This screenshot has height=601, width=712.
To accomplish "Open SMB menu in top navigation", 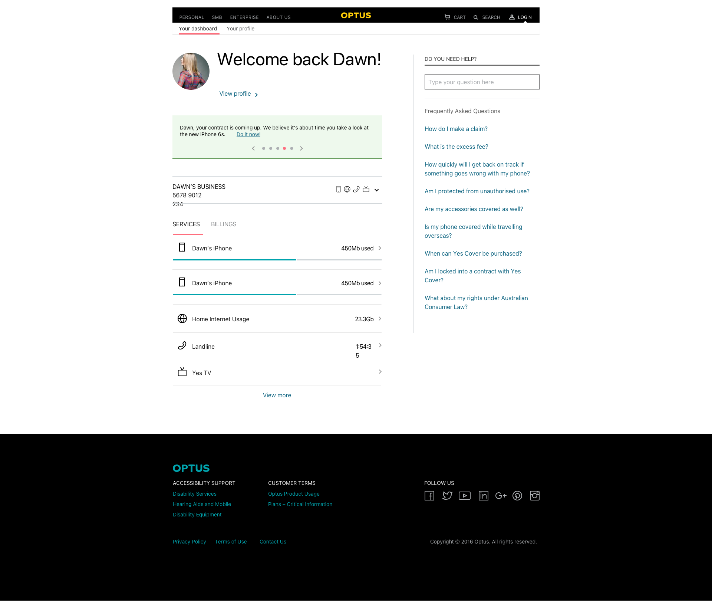I will click(217, 17).
